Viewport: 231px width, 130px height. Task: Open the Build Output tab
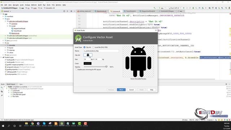click(11, 84)
